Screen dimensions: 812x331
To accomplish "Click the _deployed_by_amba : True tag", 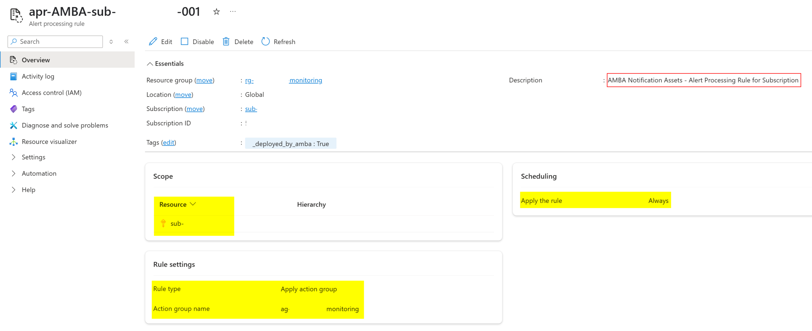I will 291,144.
